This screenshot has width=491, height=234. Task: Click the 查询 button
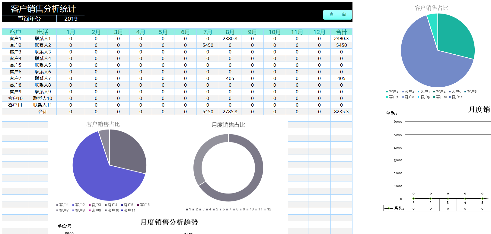tap(337, 14)
